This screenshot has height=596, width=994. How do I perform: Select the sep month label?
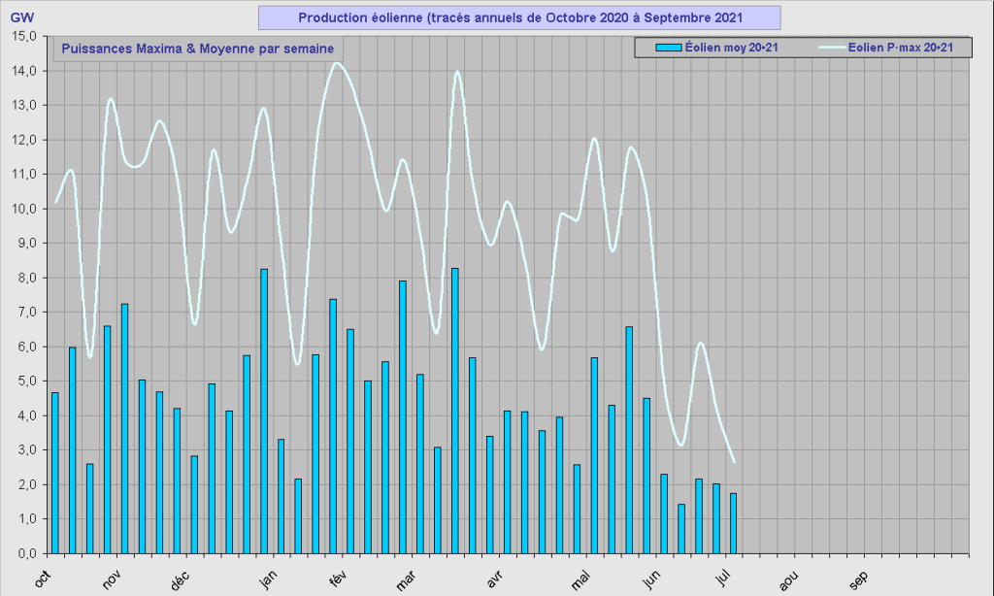click(858, 579)
